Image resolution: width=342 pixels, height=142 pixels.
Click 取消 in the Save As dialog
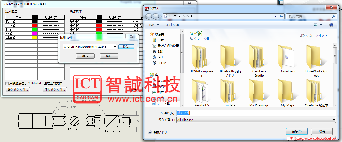coord(322,131)
